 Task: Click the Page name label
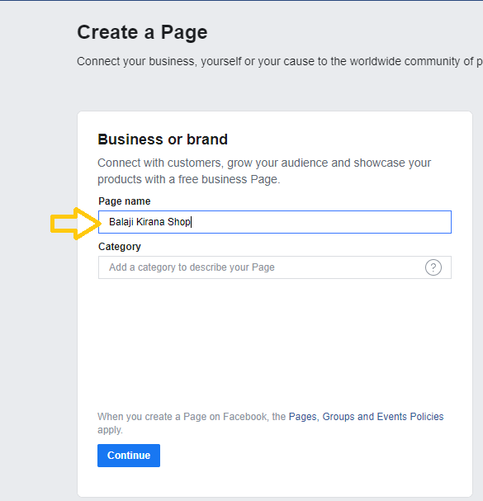[x=125, y=201]
